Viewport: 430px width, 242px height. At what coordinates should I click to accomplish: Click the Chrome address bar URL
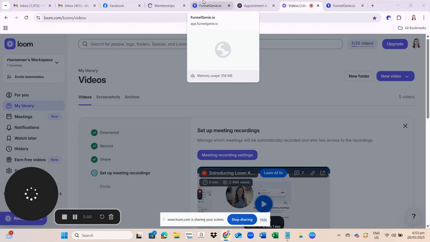coord(65,18)
